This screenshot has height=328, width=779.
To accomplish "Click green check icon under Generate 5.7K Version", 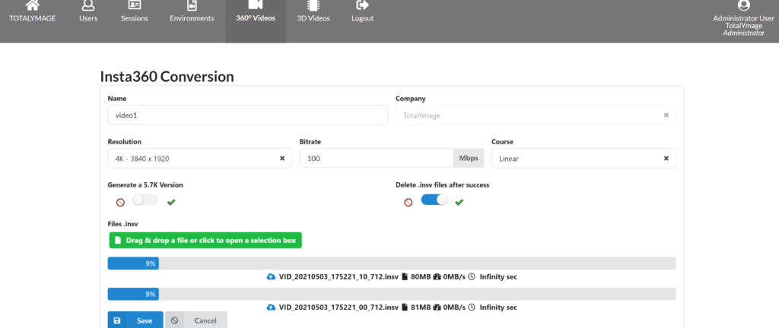I will (x=171, y=202).
